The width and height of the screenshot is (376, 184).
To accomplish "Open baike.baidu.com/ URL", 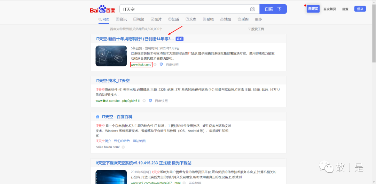I will point(108,147).
